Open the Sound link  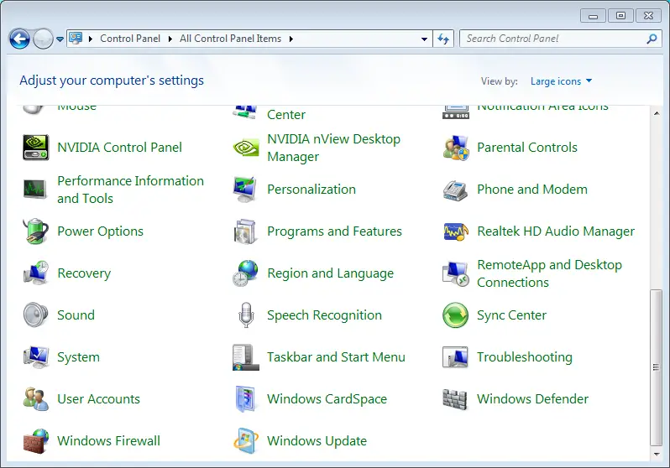[76, 315]
